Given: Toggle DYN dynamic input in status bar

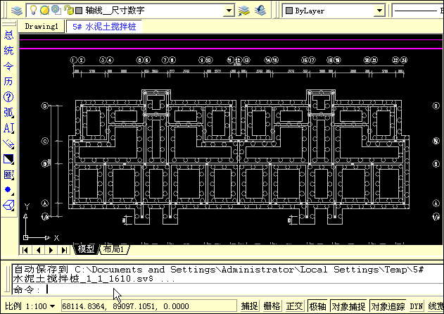Looking at the screenshot, I should [417, 306].
